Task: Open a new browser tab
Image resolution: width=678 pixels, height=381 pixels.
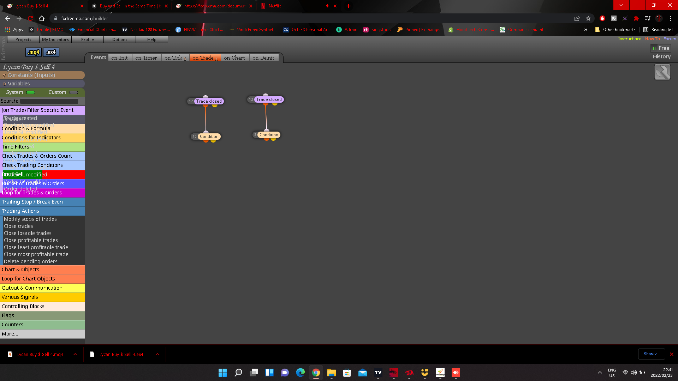Action: point(349,6)
